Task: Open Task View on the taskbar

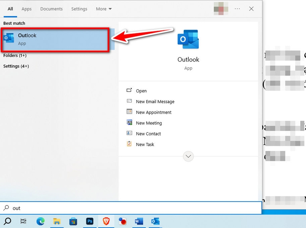Action: tap(23, 222)
